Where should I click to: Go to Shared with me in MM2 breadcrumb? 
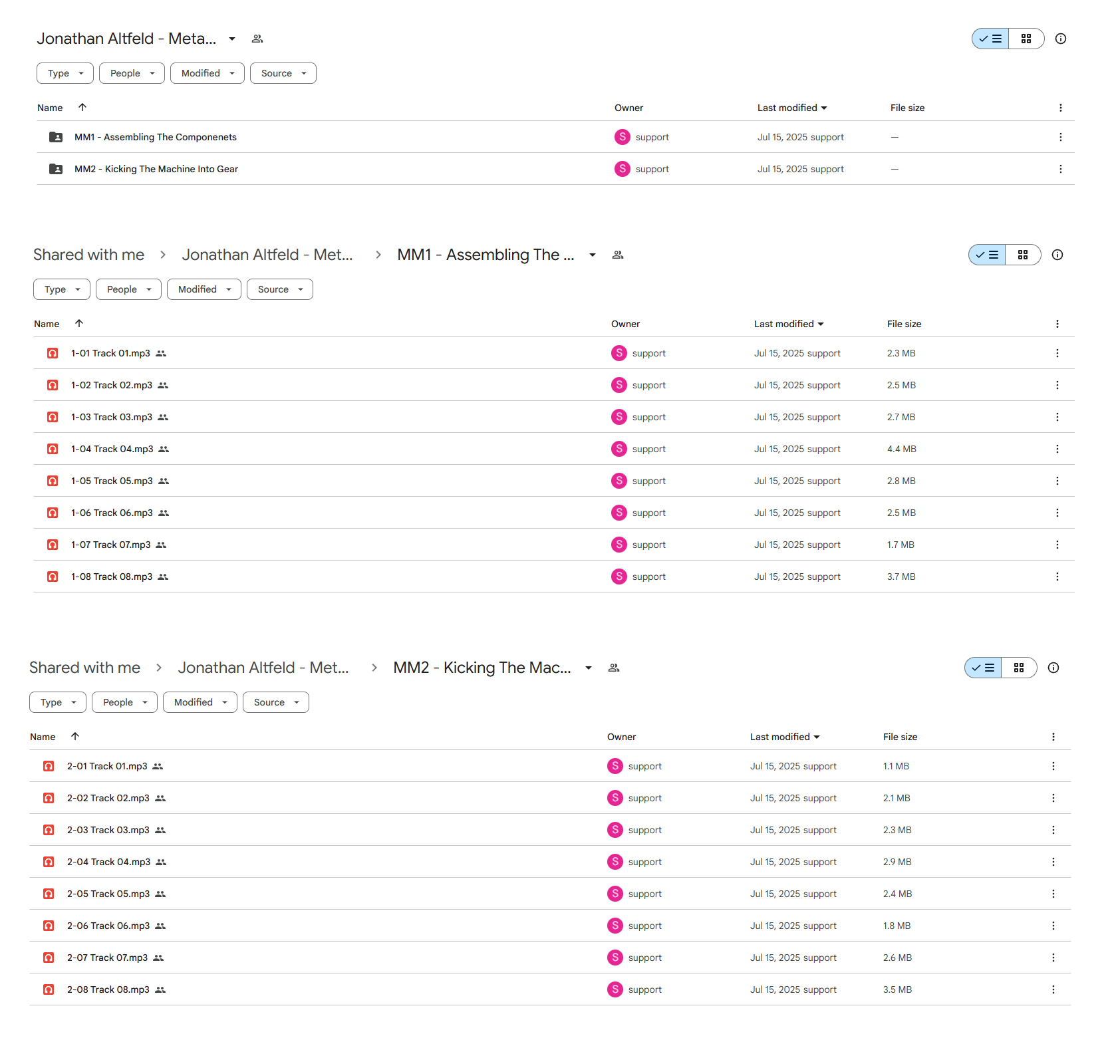coord(84,668)
